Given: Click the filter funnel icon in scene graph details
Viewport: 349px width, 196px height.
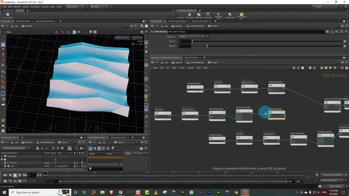Looking at the screenshot, I should [113, 148].
